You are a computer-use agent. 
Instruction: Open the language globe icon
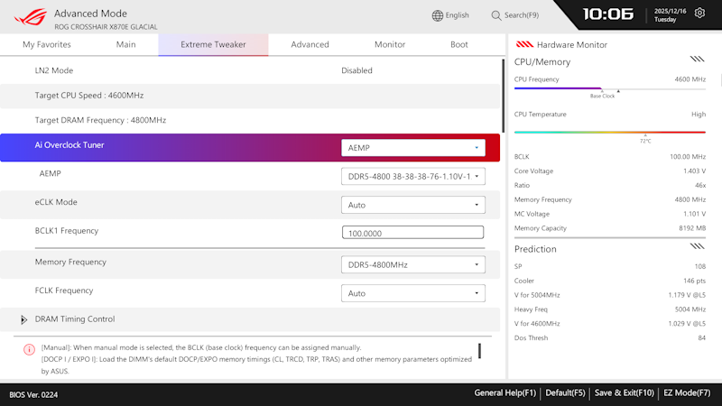tap(438, 15)
